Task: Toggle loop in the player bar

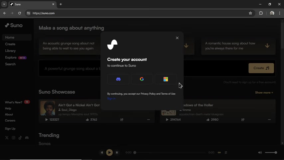Action: click(x=219, y=153)
